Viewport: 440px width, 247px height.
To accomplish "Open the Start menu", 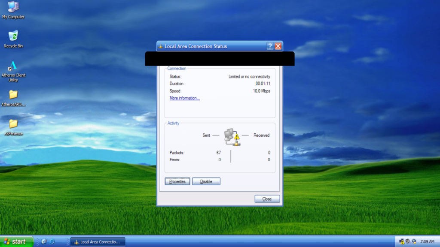I will [17, 241].
